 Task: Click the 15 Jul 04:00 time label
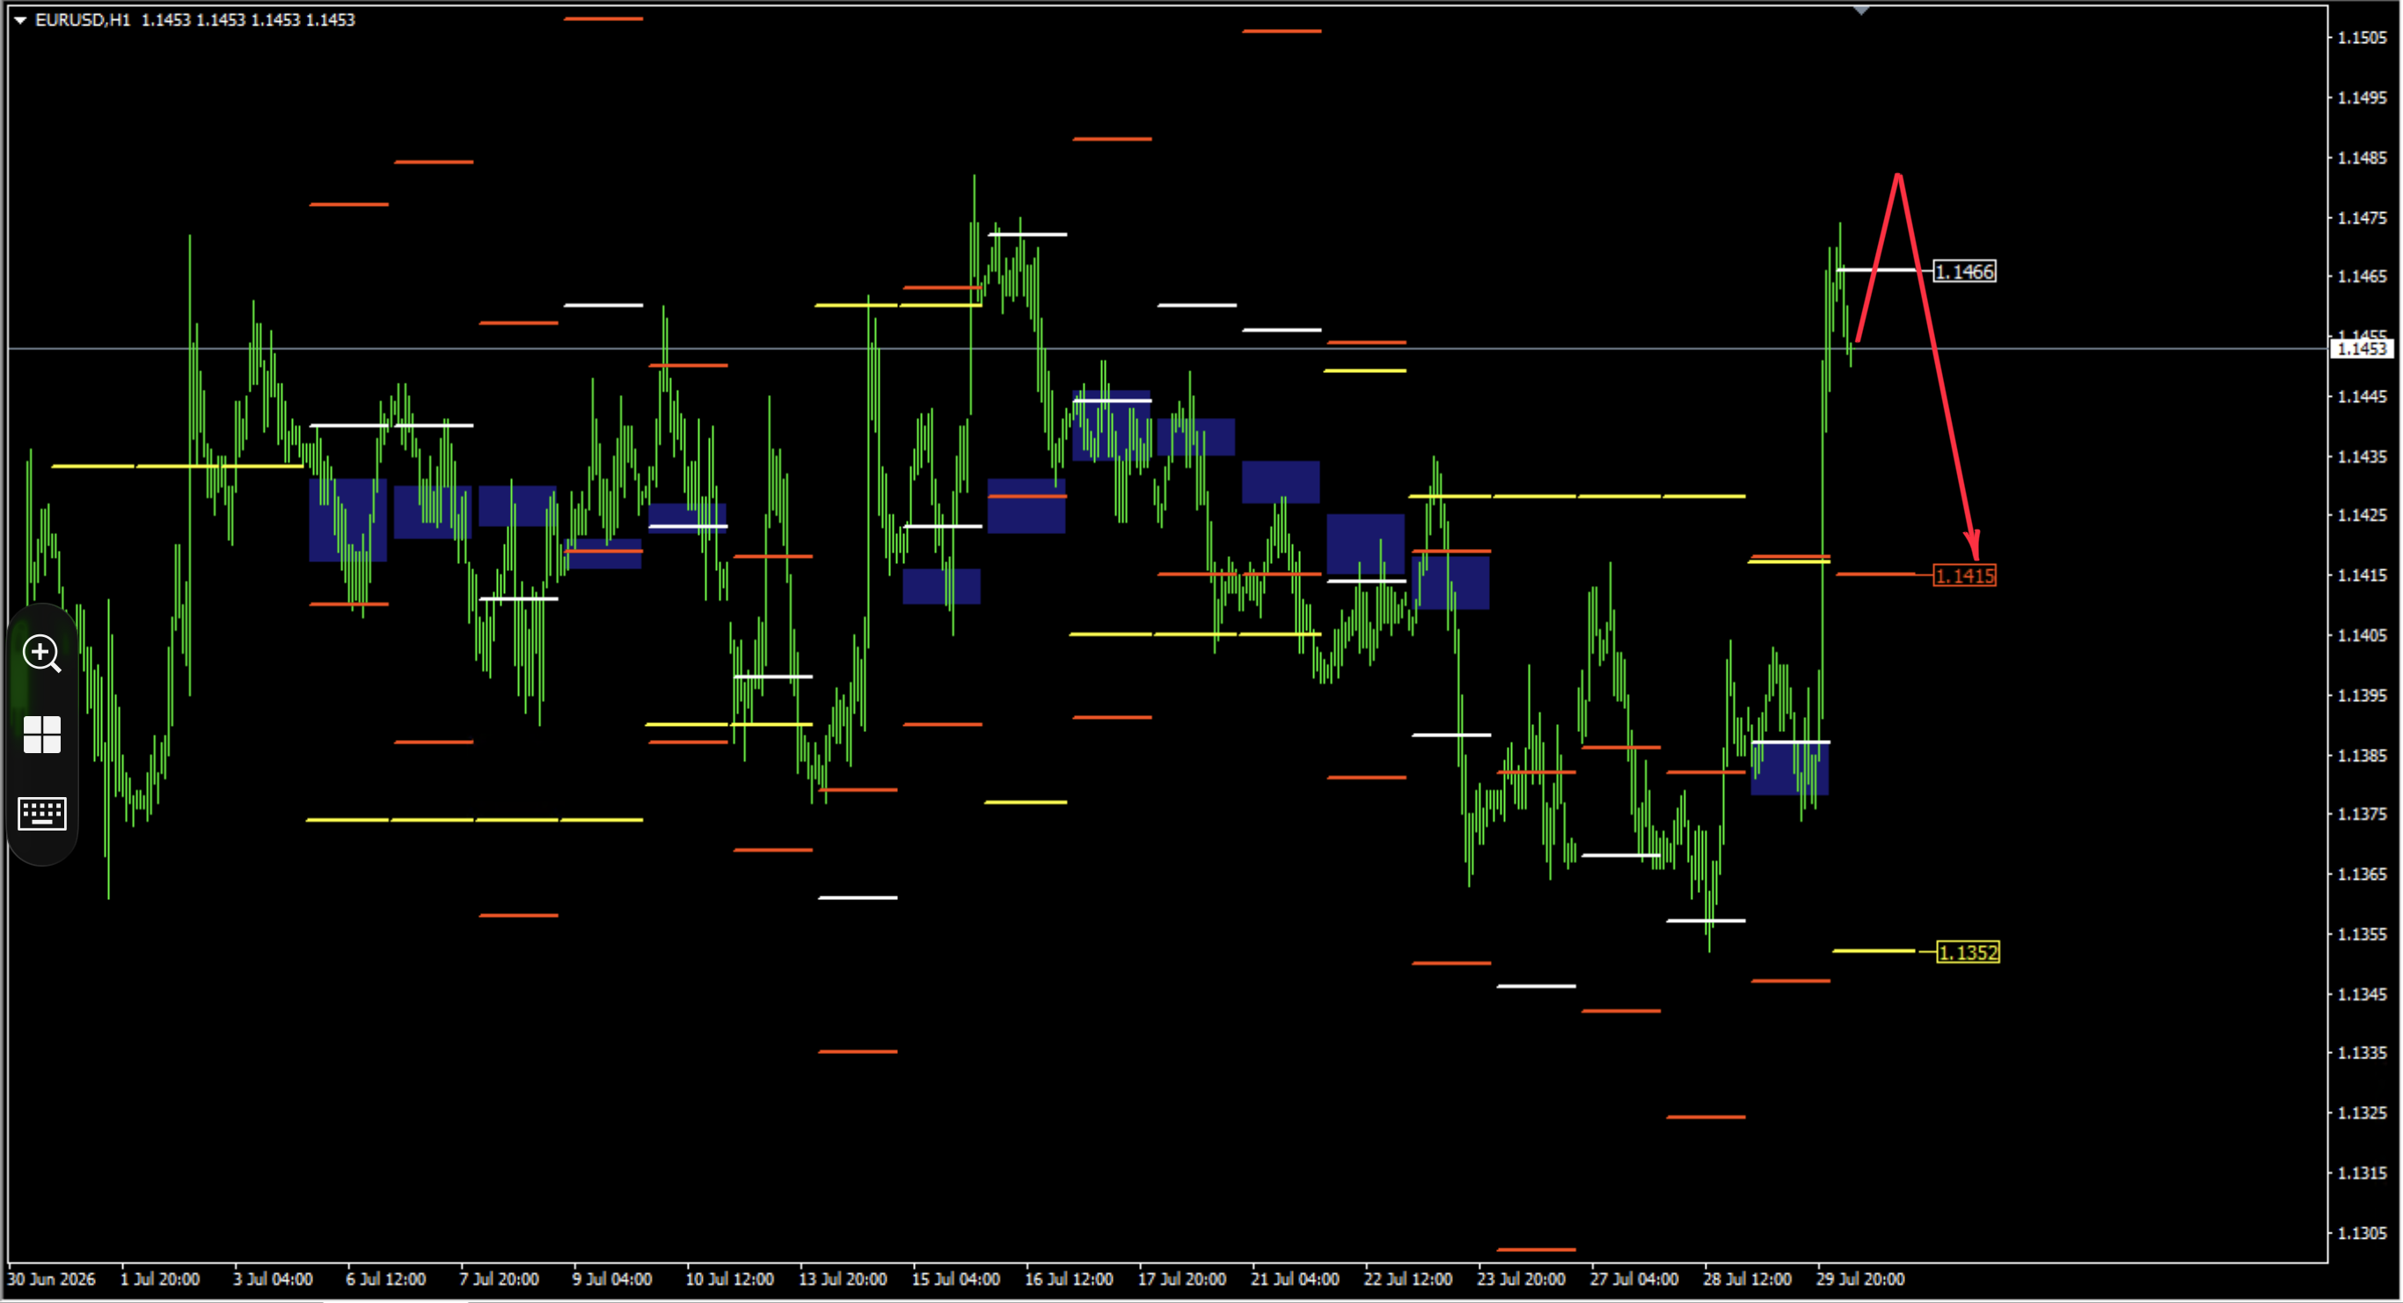coord(955,1278)
